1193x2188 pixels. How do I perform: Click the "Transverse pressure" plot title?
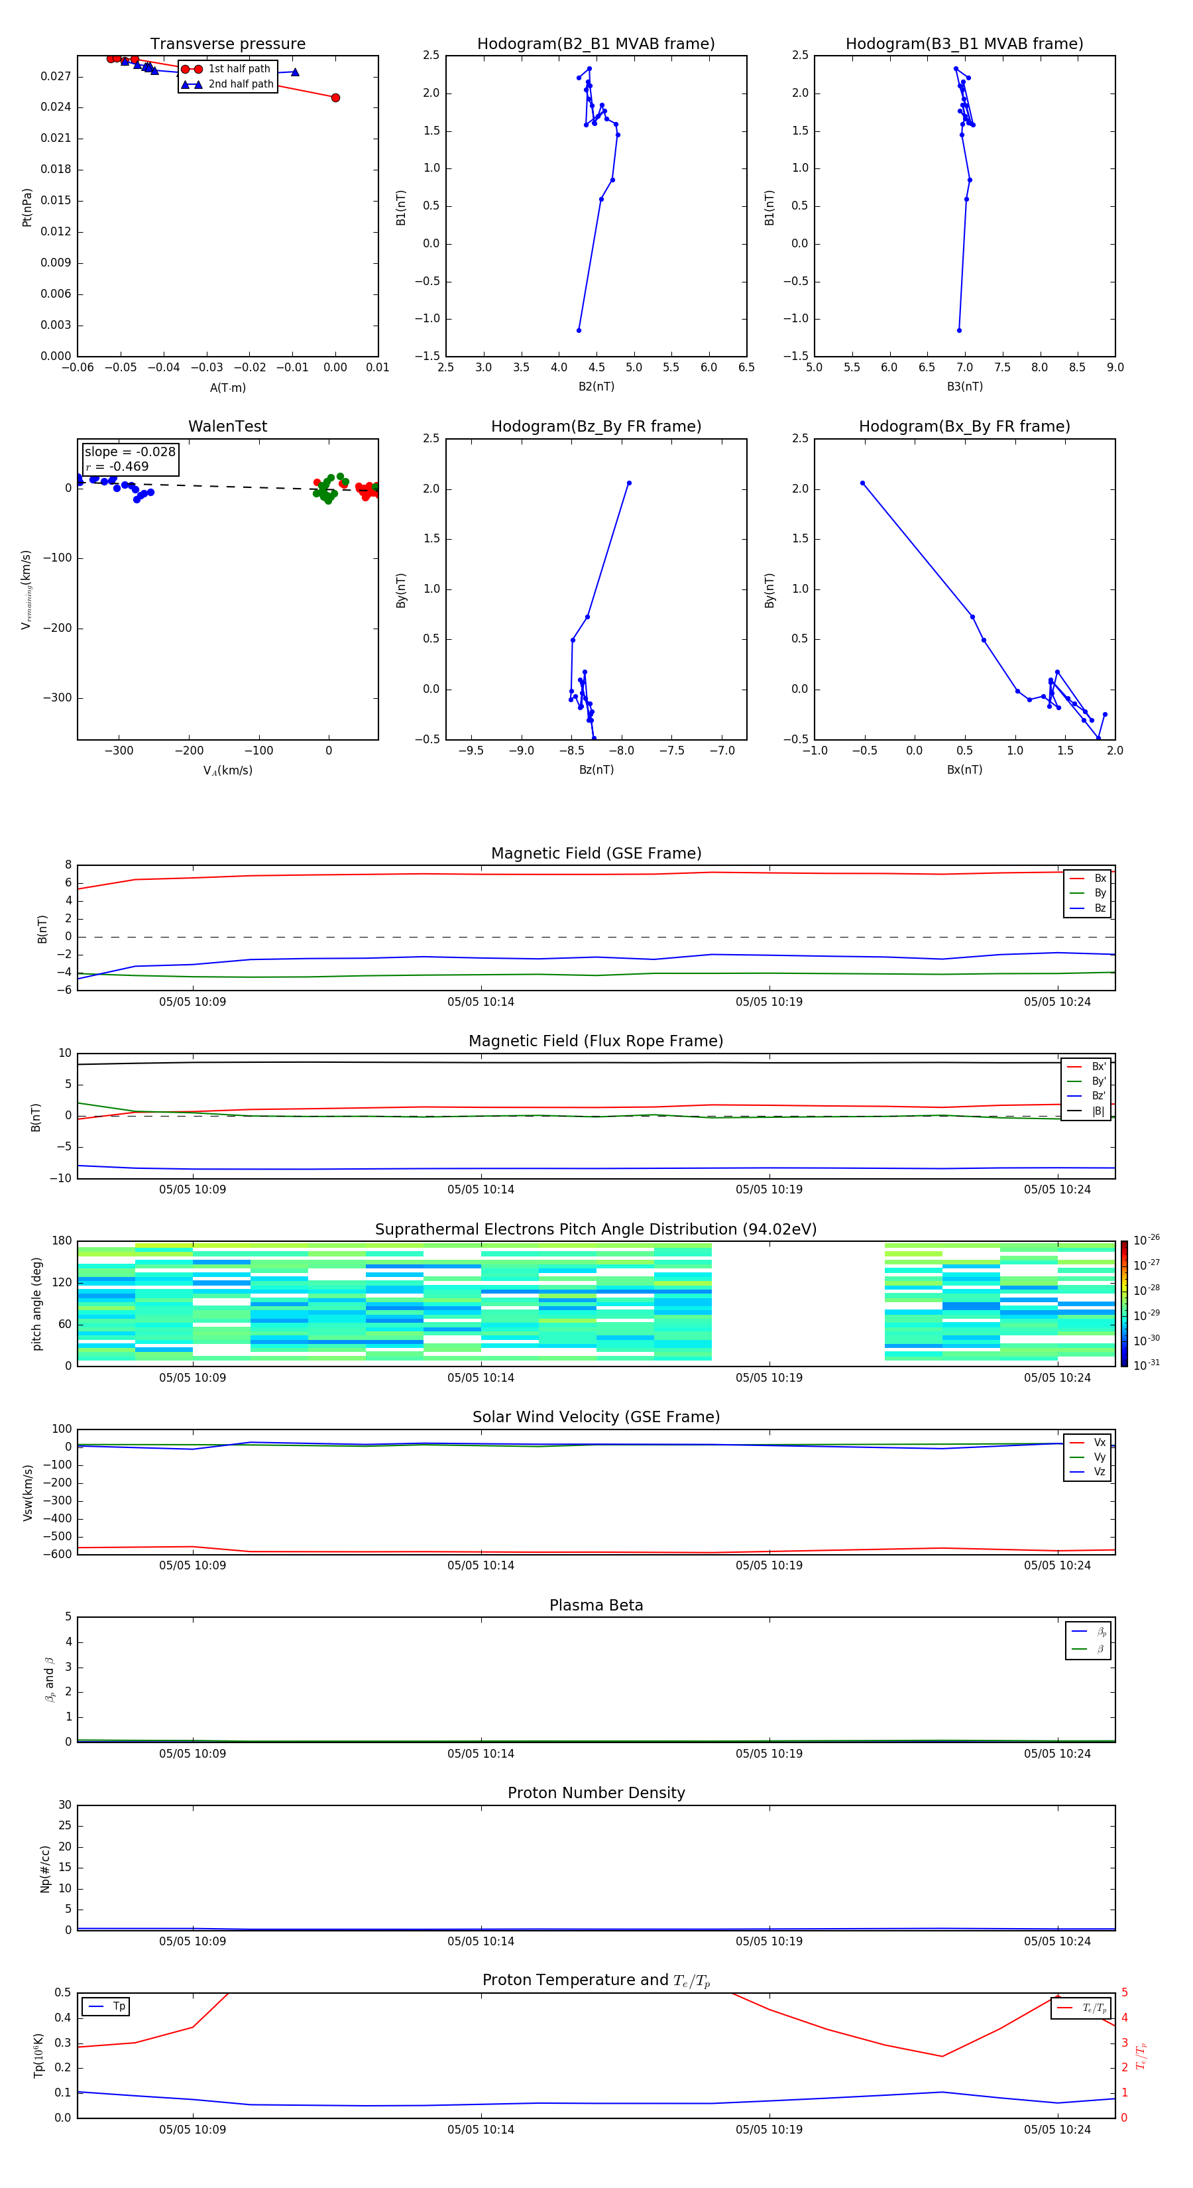coord(227,44)
